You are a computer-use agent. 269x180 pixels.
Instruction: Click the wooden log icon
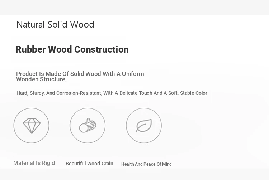pyautogui.click(x=88, y=125)
